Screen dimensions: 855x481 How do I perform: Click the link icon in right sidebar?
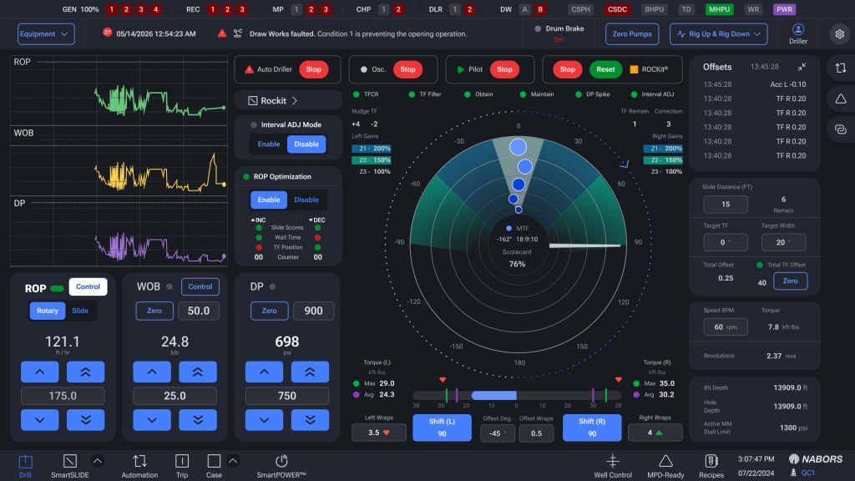coord(840,129)
